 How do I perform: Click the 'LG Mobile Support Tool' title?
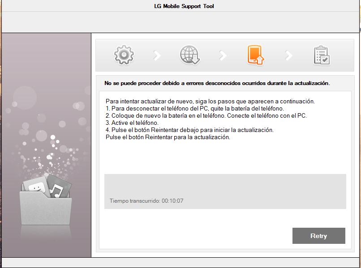coord(184,6)
